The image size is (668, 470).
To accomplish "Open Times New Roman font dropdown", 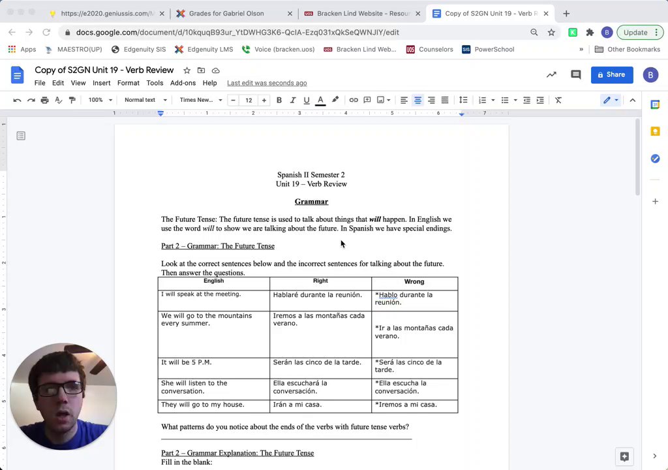I will point(201,101).
